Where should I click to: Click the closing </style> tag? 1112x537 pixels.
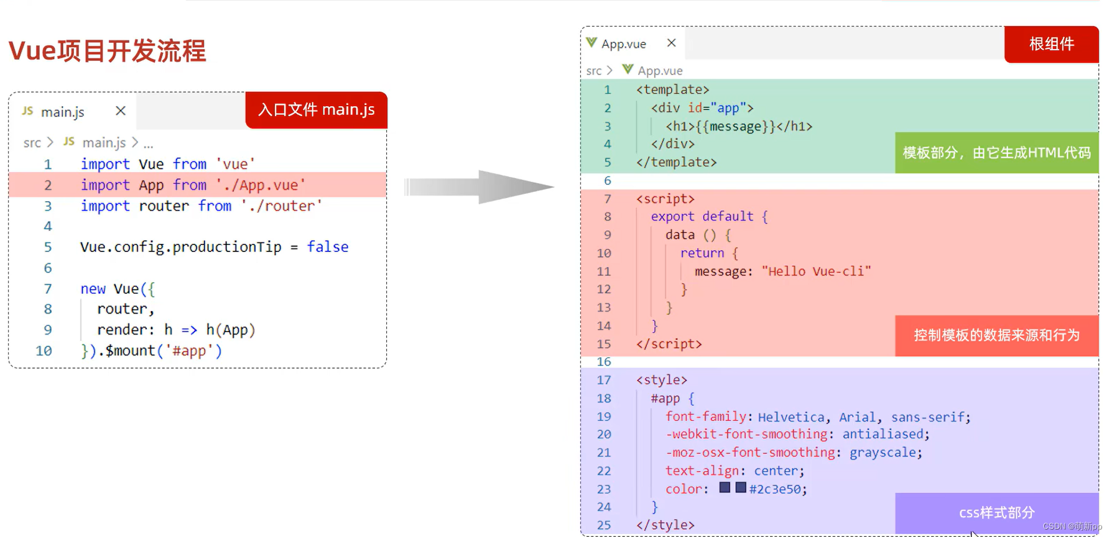coord(665,525)
